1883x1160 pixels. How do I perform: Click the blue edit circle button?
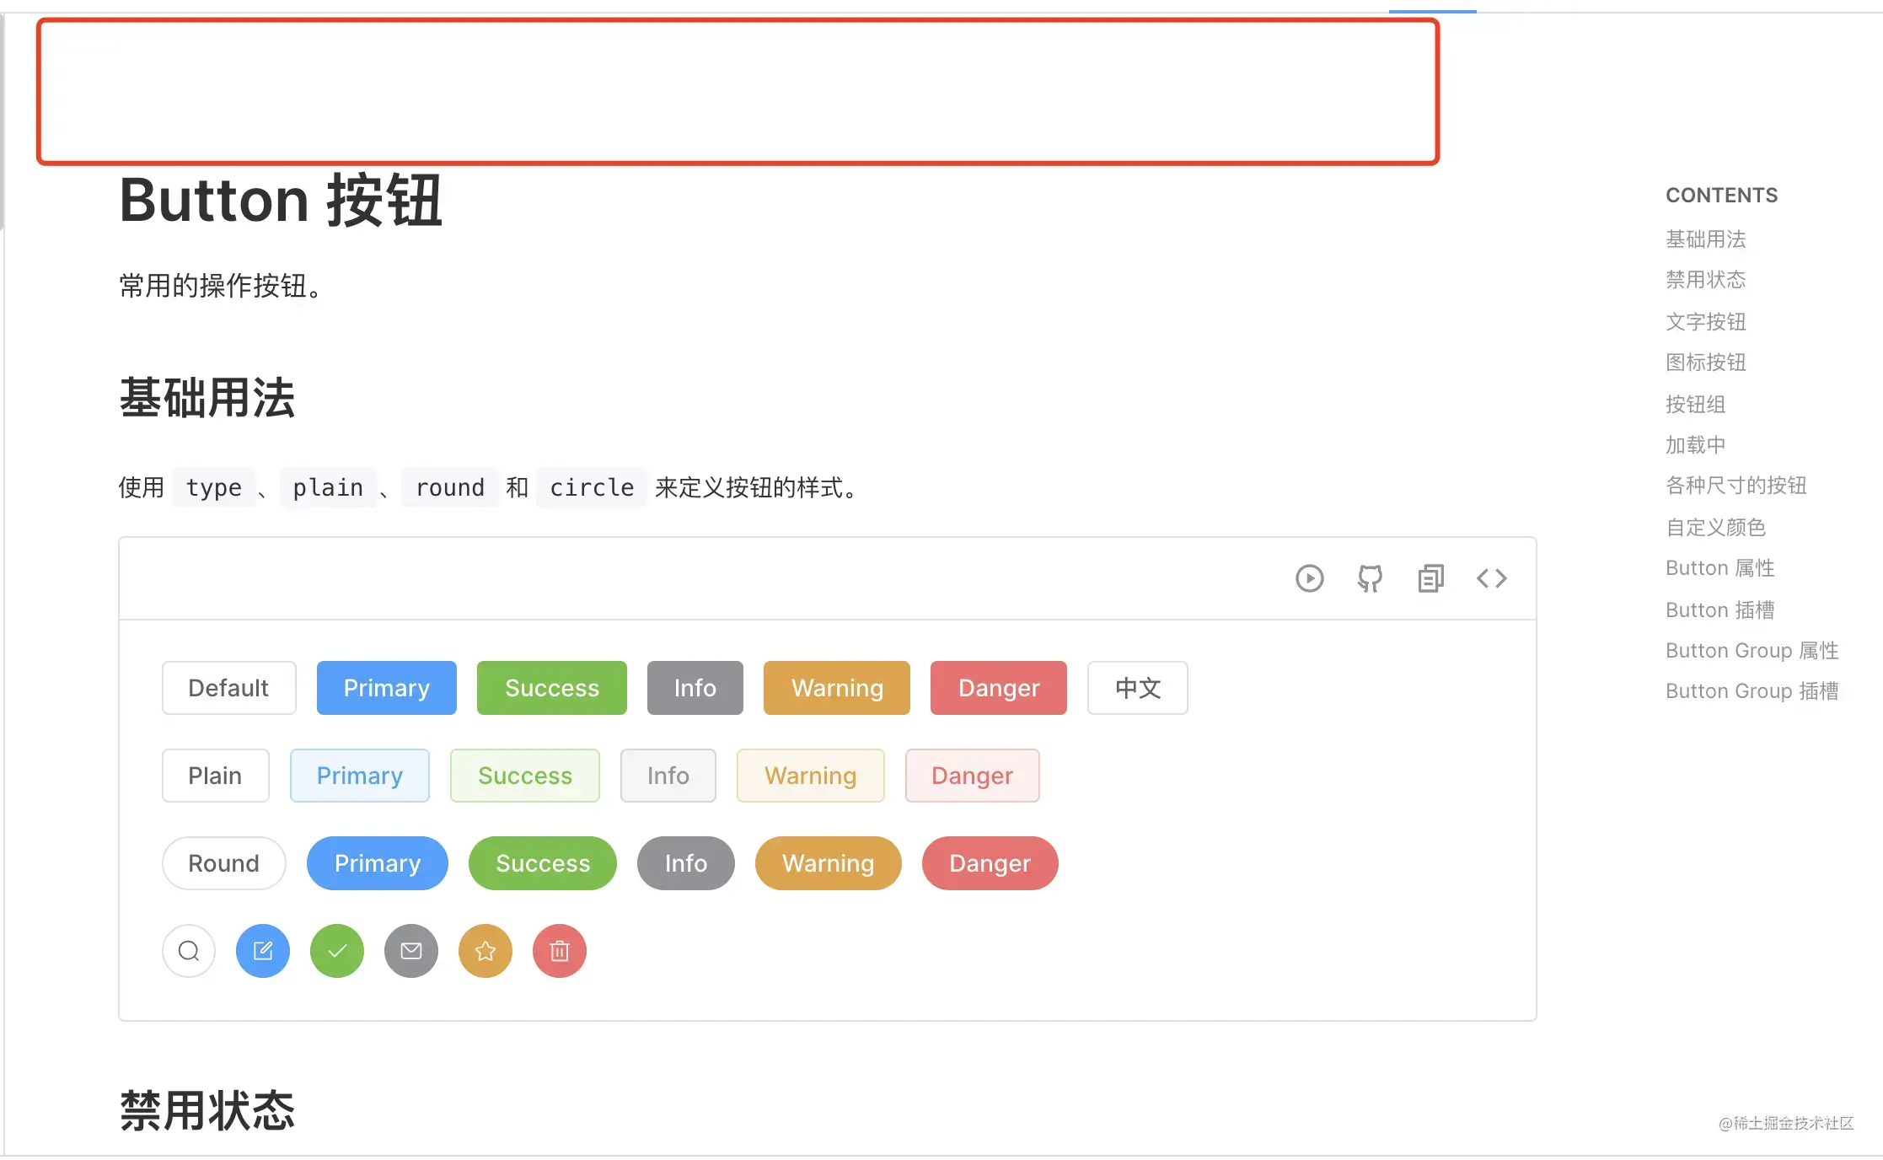pos(263,951)
